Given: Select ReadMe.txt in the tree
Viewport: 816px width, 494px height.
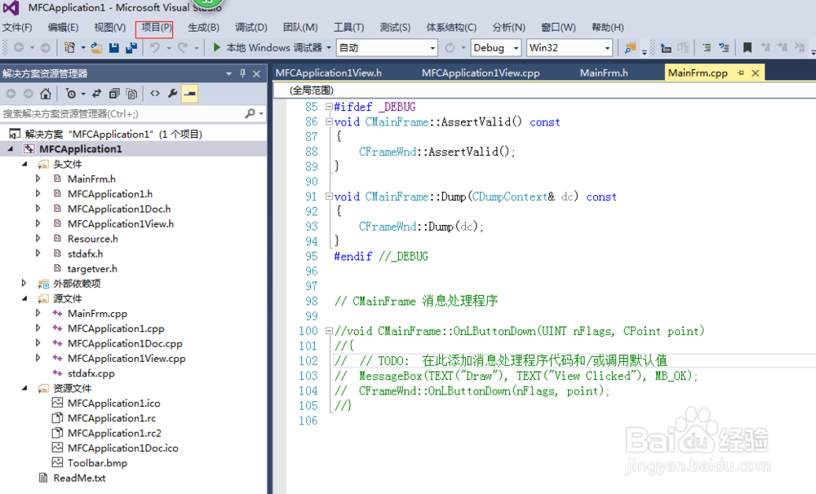Looking at the screenshot, I should (79, 478).
